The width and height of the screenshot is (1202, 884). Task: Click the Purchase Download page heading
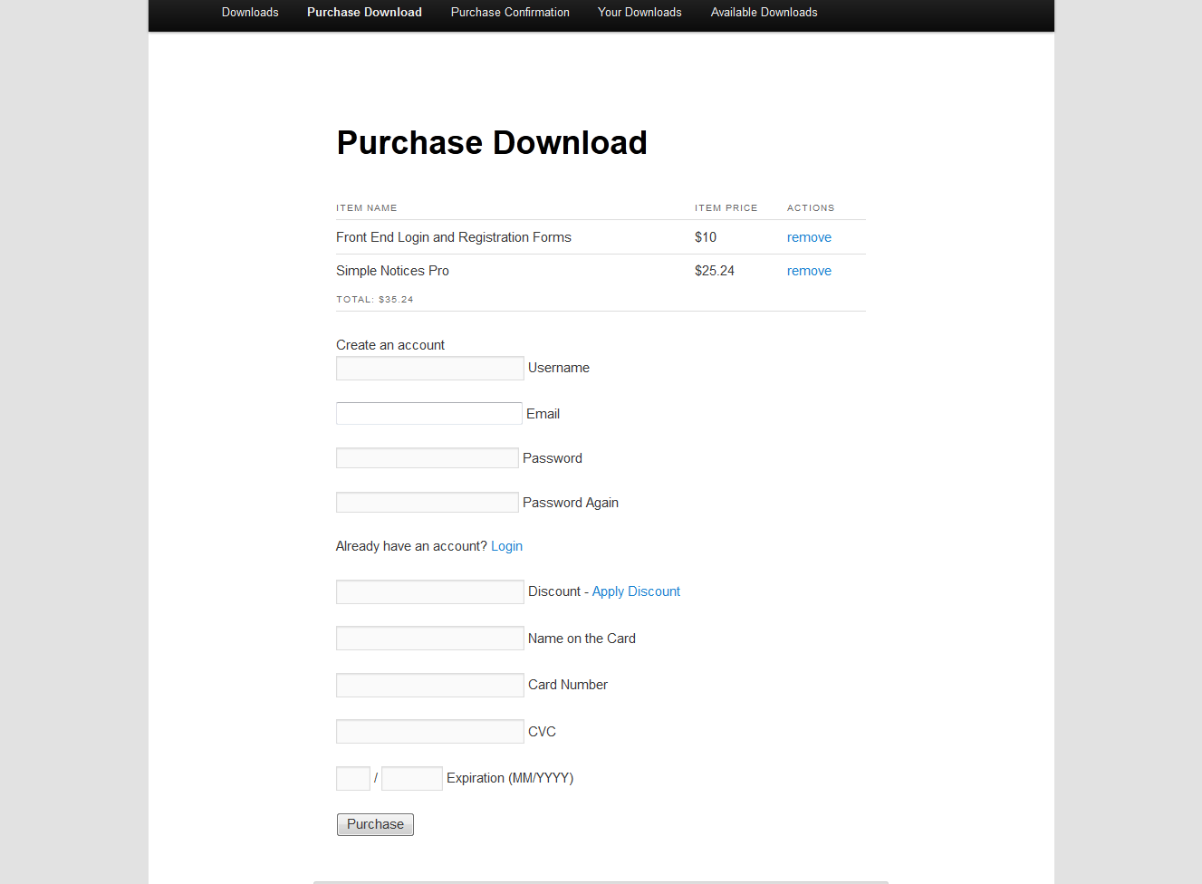click(x=492, y=143)
